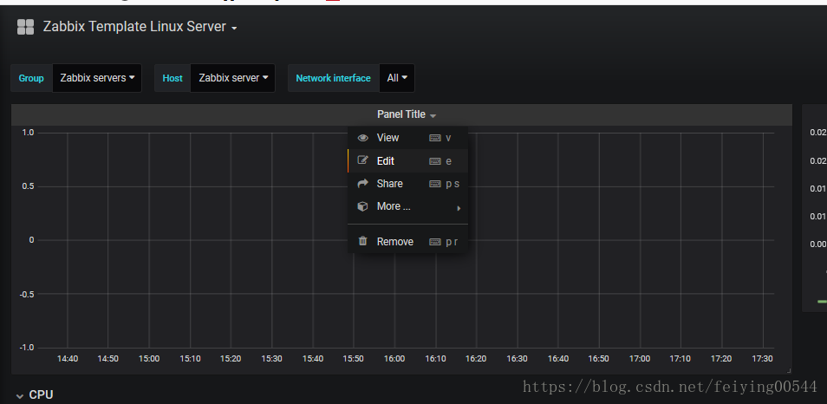Collapse the CPU row
This screenshot has height=404, width=827.
pyautogui.click(x=35, y=395)
